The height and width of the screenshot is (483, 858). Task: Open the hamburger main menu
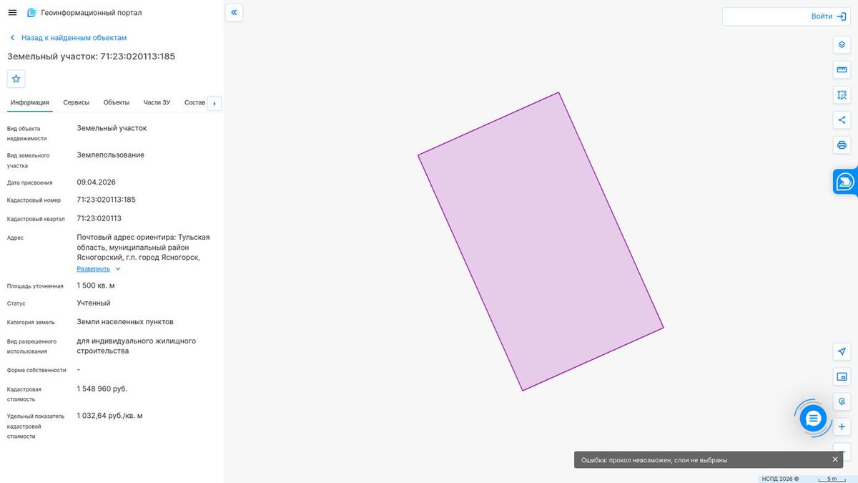coord(12,13)
